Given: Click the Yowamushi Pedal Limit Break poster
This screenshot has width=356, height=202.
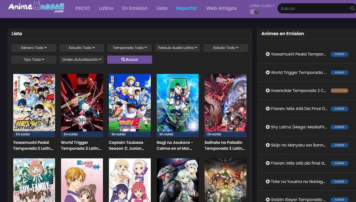Looking at the screenshot, I should [x=34, y=103].
